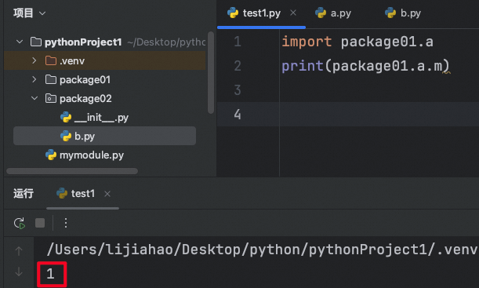479x288 pixels.
Task: Click the Python icon beside __init__.py
Action: [x=66, y=118]
